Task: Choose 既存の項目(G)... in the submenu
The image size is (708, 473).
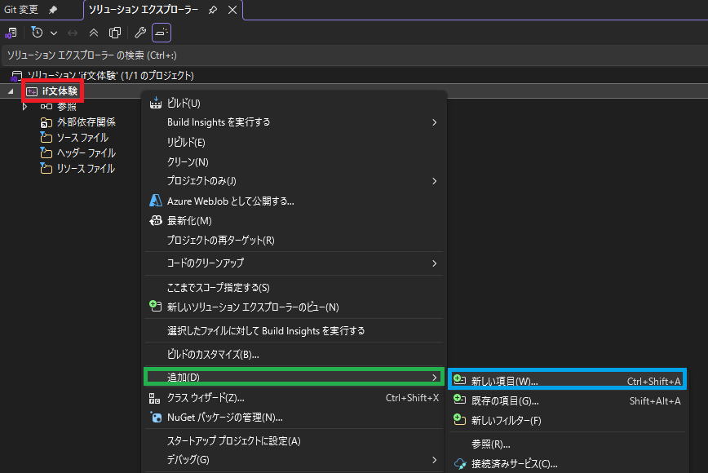Action: (x=505, y=401)
